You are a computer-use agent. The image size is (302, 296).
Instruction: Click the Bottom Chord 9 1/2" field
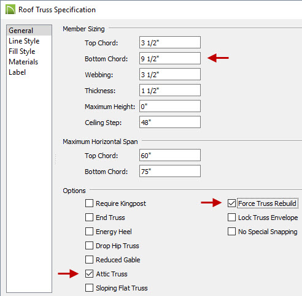click(170, 58)
